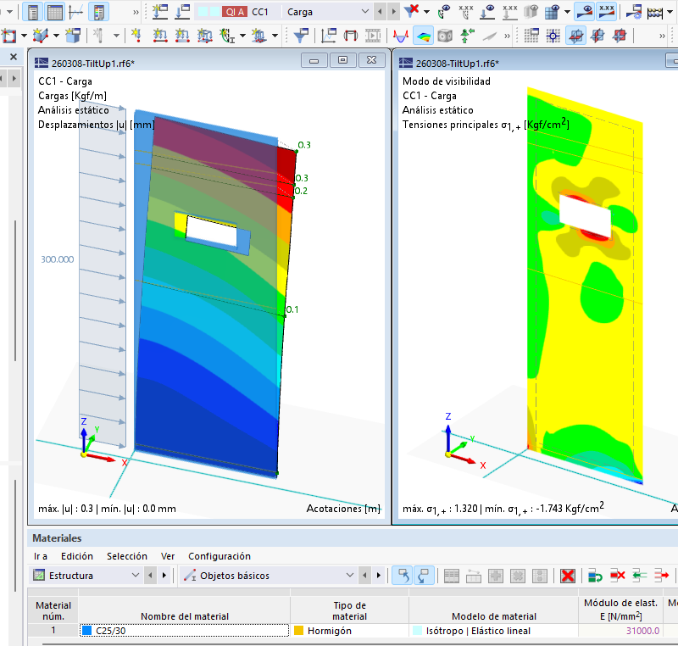This screenshot has height=646, width=678.
Task: Click support reactions green arrows icon
Action: point(467,36)
